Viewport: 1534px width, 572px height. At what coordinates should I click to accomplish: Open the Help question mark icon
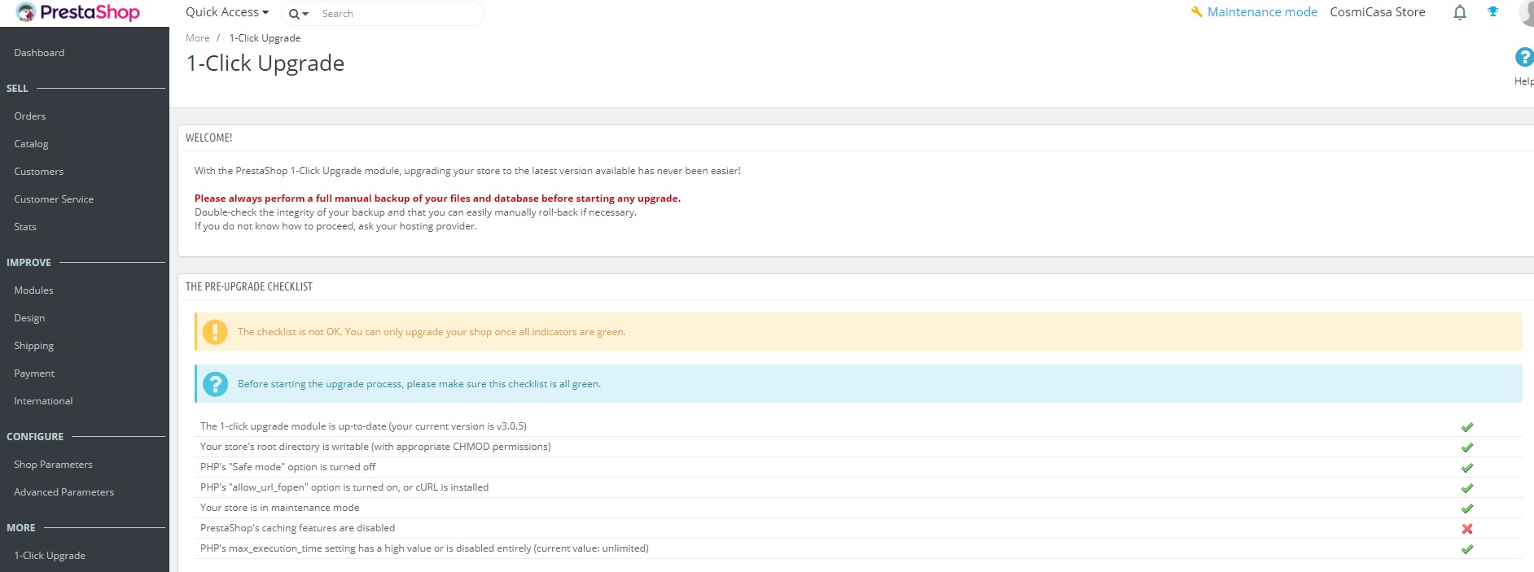coord(1523,57)
